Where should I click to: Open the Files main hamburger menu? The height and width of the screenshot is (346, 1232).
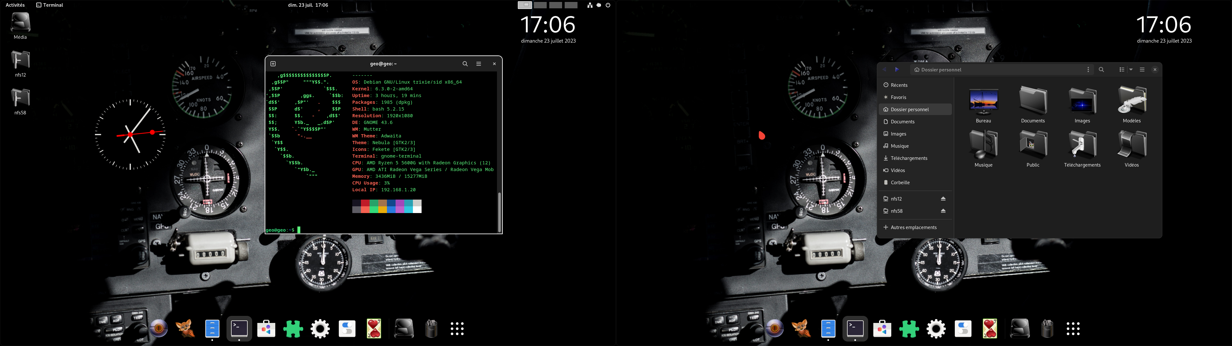click(x=1142, y=70)
